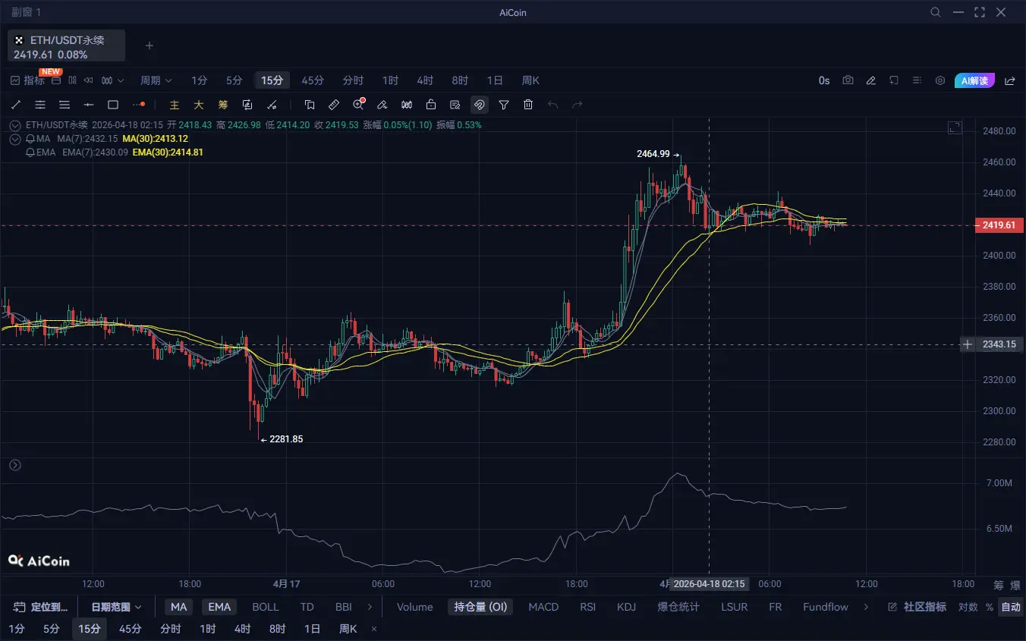Select the ruler measurement tool
Image resolution: width=1026 pixels, height=641 pixels.
[x=334, y=105]
